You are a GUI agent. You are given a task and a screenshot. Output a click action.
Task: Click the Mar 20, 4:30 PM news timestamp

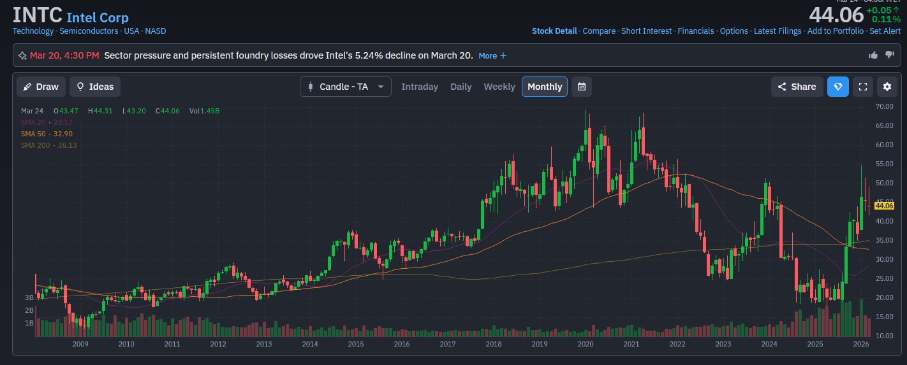[x=64, y=55]
